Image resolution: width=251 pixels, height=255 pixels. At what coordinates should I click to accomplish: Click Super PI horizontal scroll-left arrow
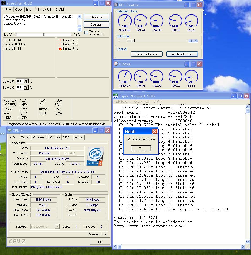pos(115,246)
